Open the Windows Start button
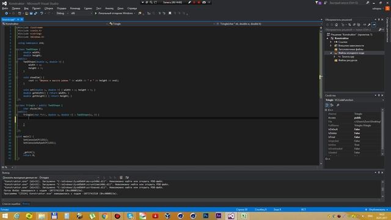The image size is (391, 220). coord(5,216)
